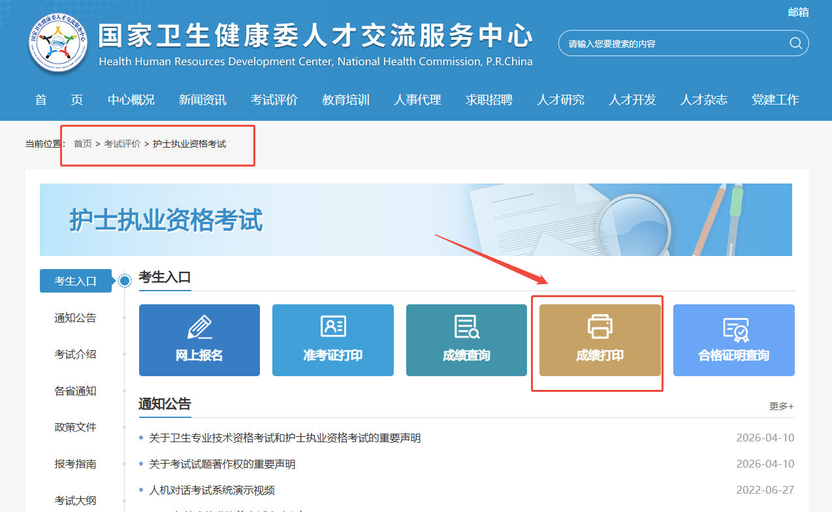The width and height of the screenshot is (832, 512).
Task: Open 成绩查询 document search tile
Action: 466,340
